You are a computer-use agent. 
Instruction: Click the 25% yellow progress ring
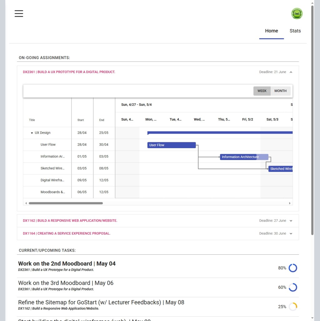coord(292,307)
